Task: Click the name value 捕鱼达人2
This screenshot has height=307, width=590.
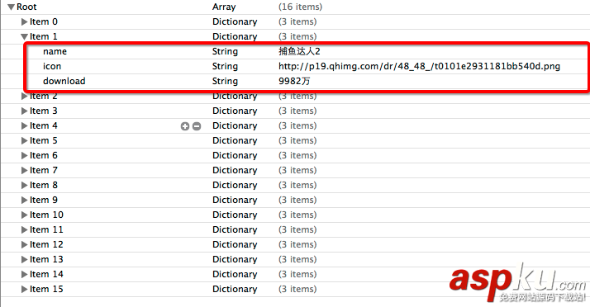Action: pyautogui.click(x=299, y=51)
